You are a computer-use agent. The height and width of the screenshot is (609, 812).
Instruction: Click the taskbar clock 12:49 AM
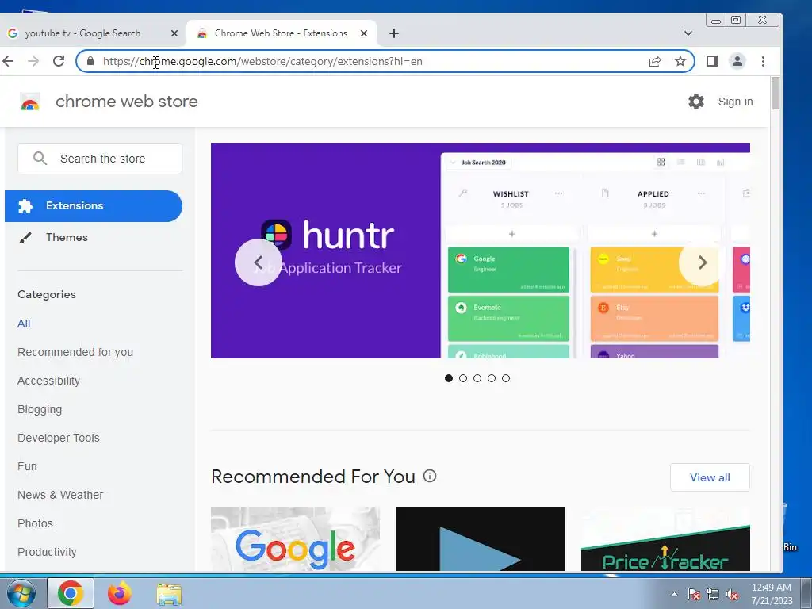[772, 594]
